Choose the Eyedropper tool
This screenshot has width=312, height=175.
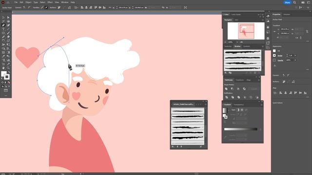(x=3, y=56)
